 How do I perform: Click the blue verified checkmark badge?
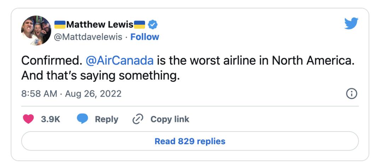[x=153, y=25]
